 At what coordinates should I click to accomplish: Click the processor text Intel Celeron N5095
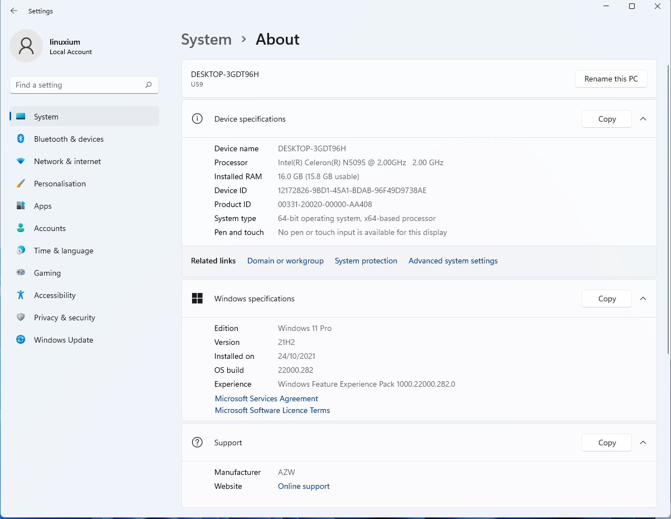point(361,162)
